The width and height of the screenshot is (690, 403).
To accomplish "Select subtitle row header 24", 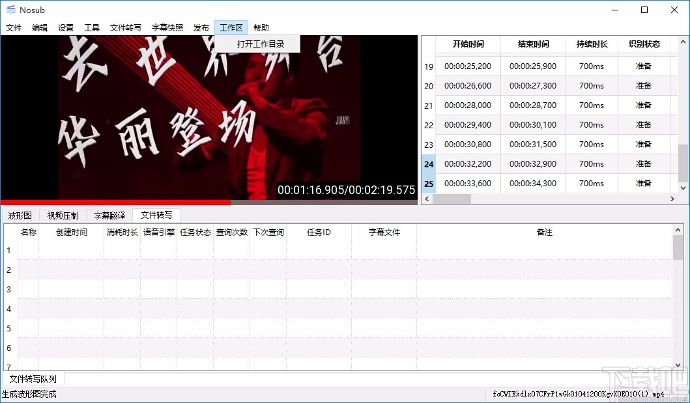I will [x=429, y=164].
